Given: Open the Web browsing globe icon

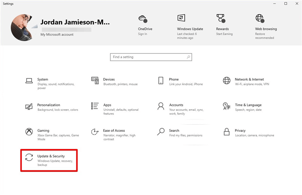Looking at the screenshot, I should click(260, 18).
